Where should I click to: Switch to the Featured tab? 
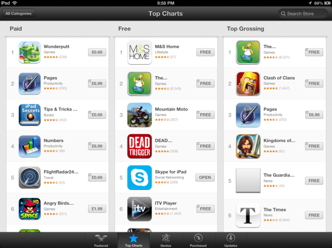[101, 240]
